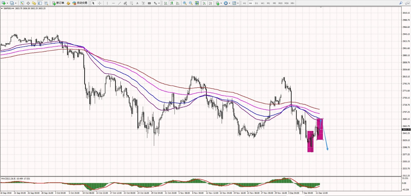Toggle the 自动交易 auto trading button
This screenshot has height=196, width=411.
(x=80, y=3)
